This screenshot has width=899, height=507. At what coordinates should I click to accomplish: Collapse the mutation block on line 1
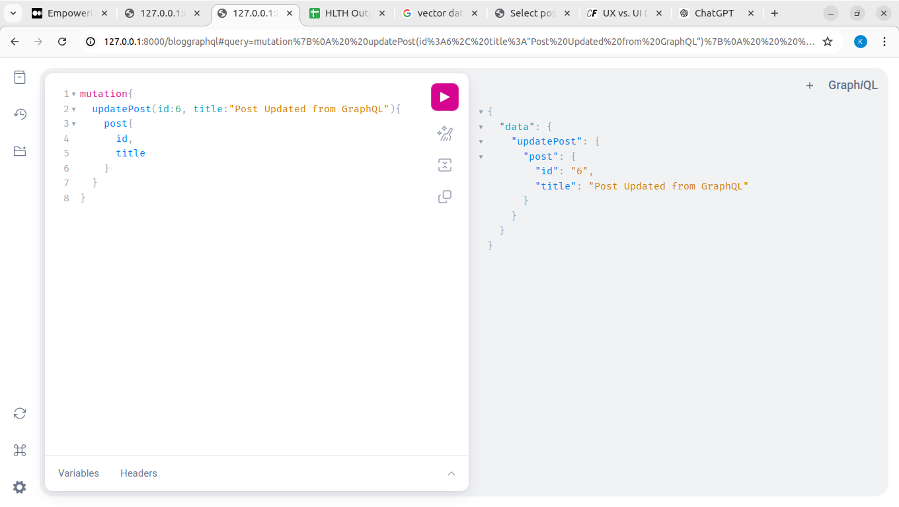[x=73, y=94]
